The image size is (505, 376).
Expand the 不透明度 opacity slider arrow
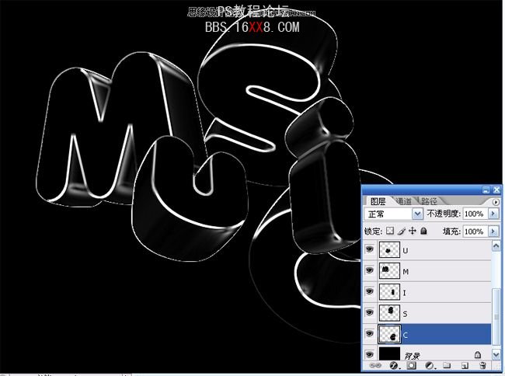[x=494, y=214]
